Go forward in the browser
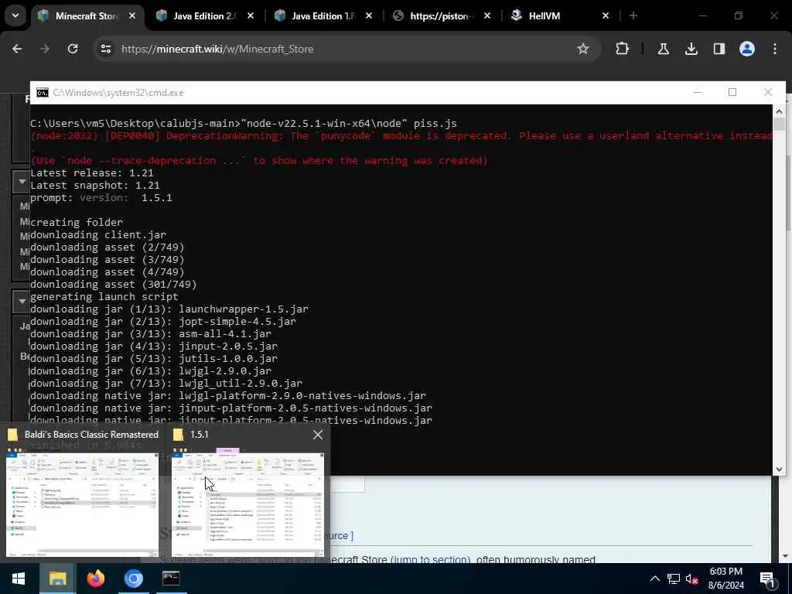This screenshot has width=792, height=594. point(45,49)
